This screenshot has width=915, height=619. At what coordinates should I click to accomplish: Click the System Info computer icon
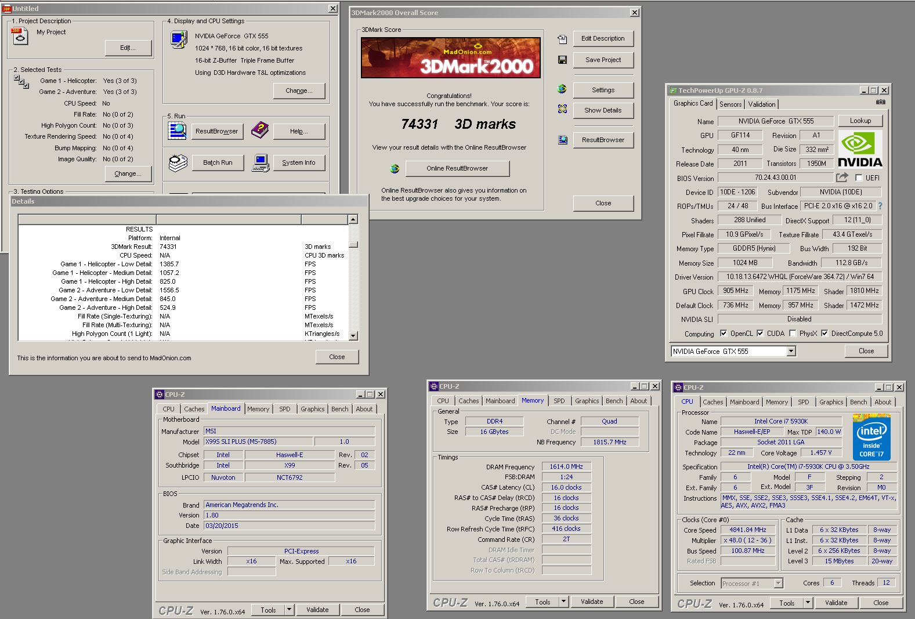tap(261, 163)
